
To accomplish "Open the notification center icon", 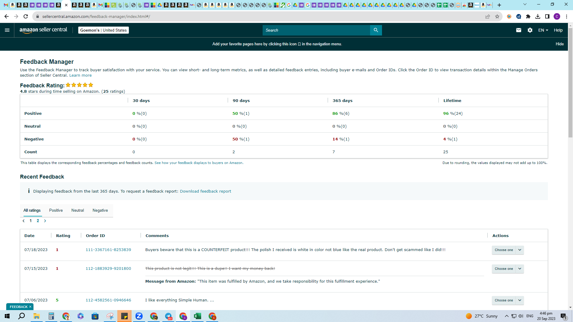I will 563,316.
